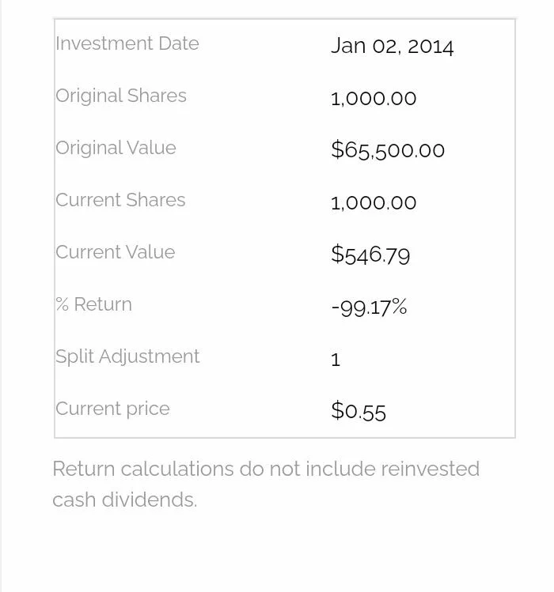Image resolution: width=554 pixels, height=592 pixels.
Task: Click the Current Shares 1,000.00 value
Action: tap(374, 203)
